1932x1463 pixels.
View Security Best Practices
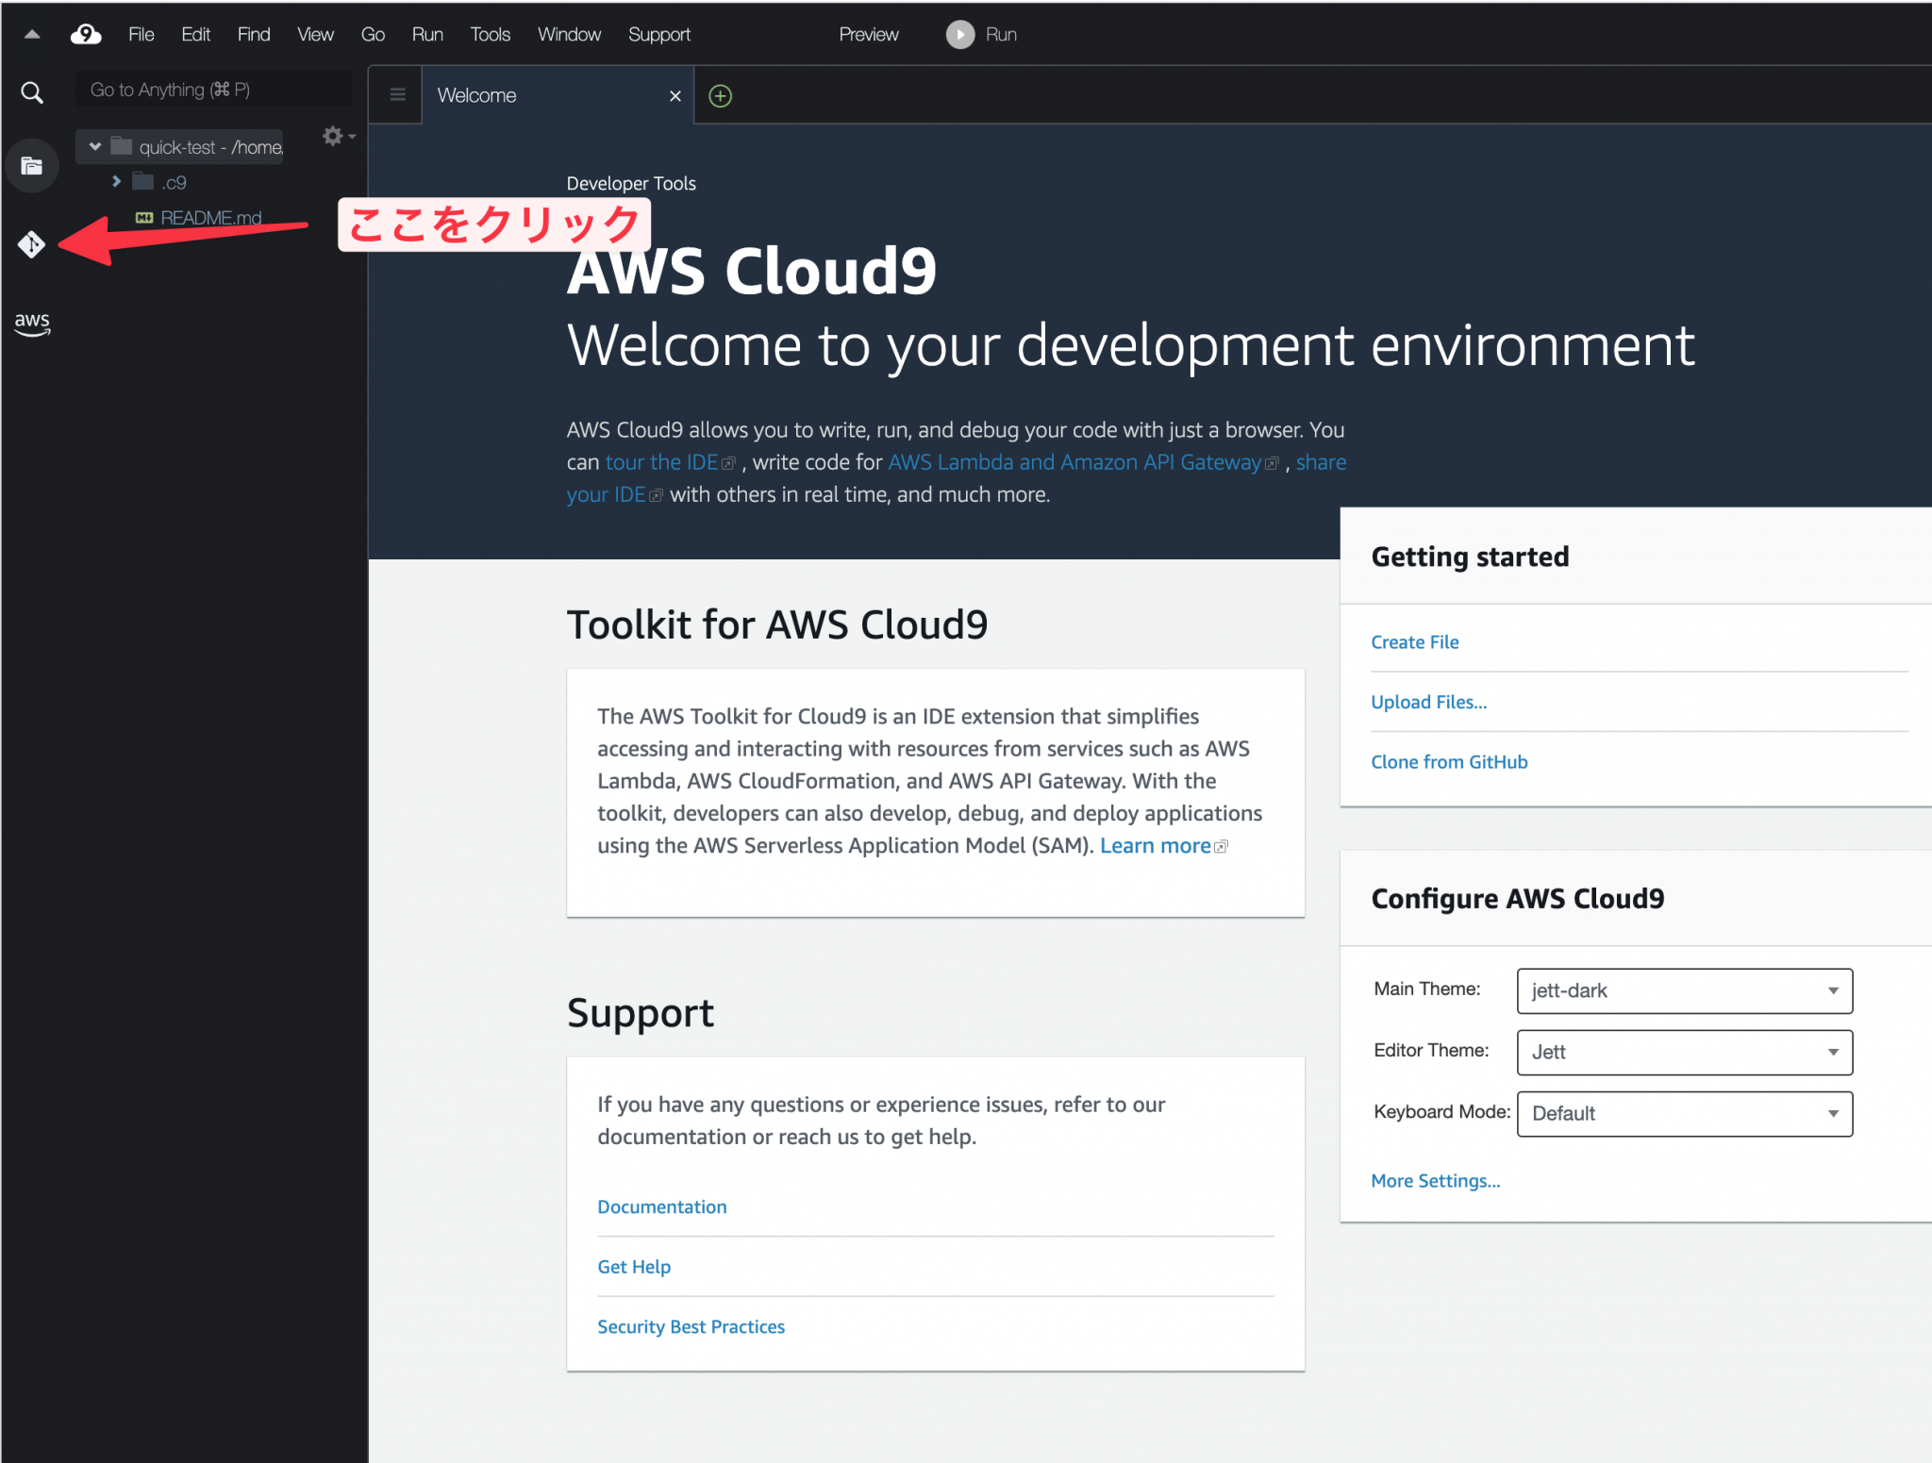point(691,1326)
